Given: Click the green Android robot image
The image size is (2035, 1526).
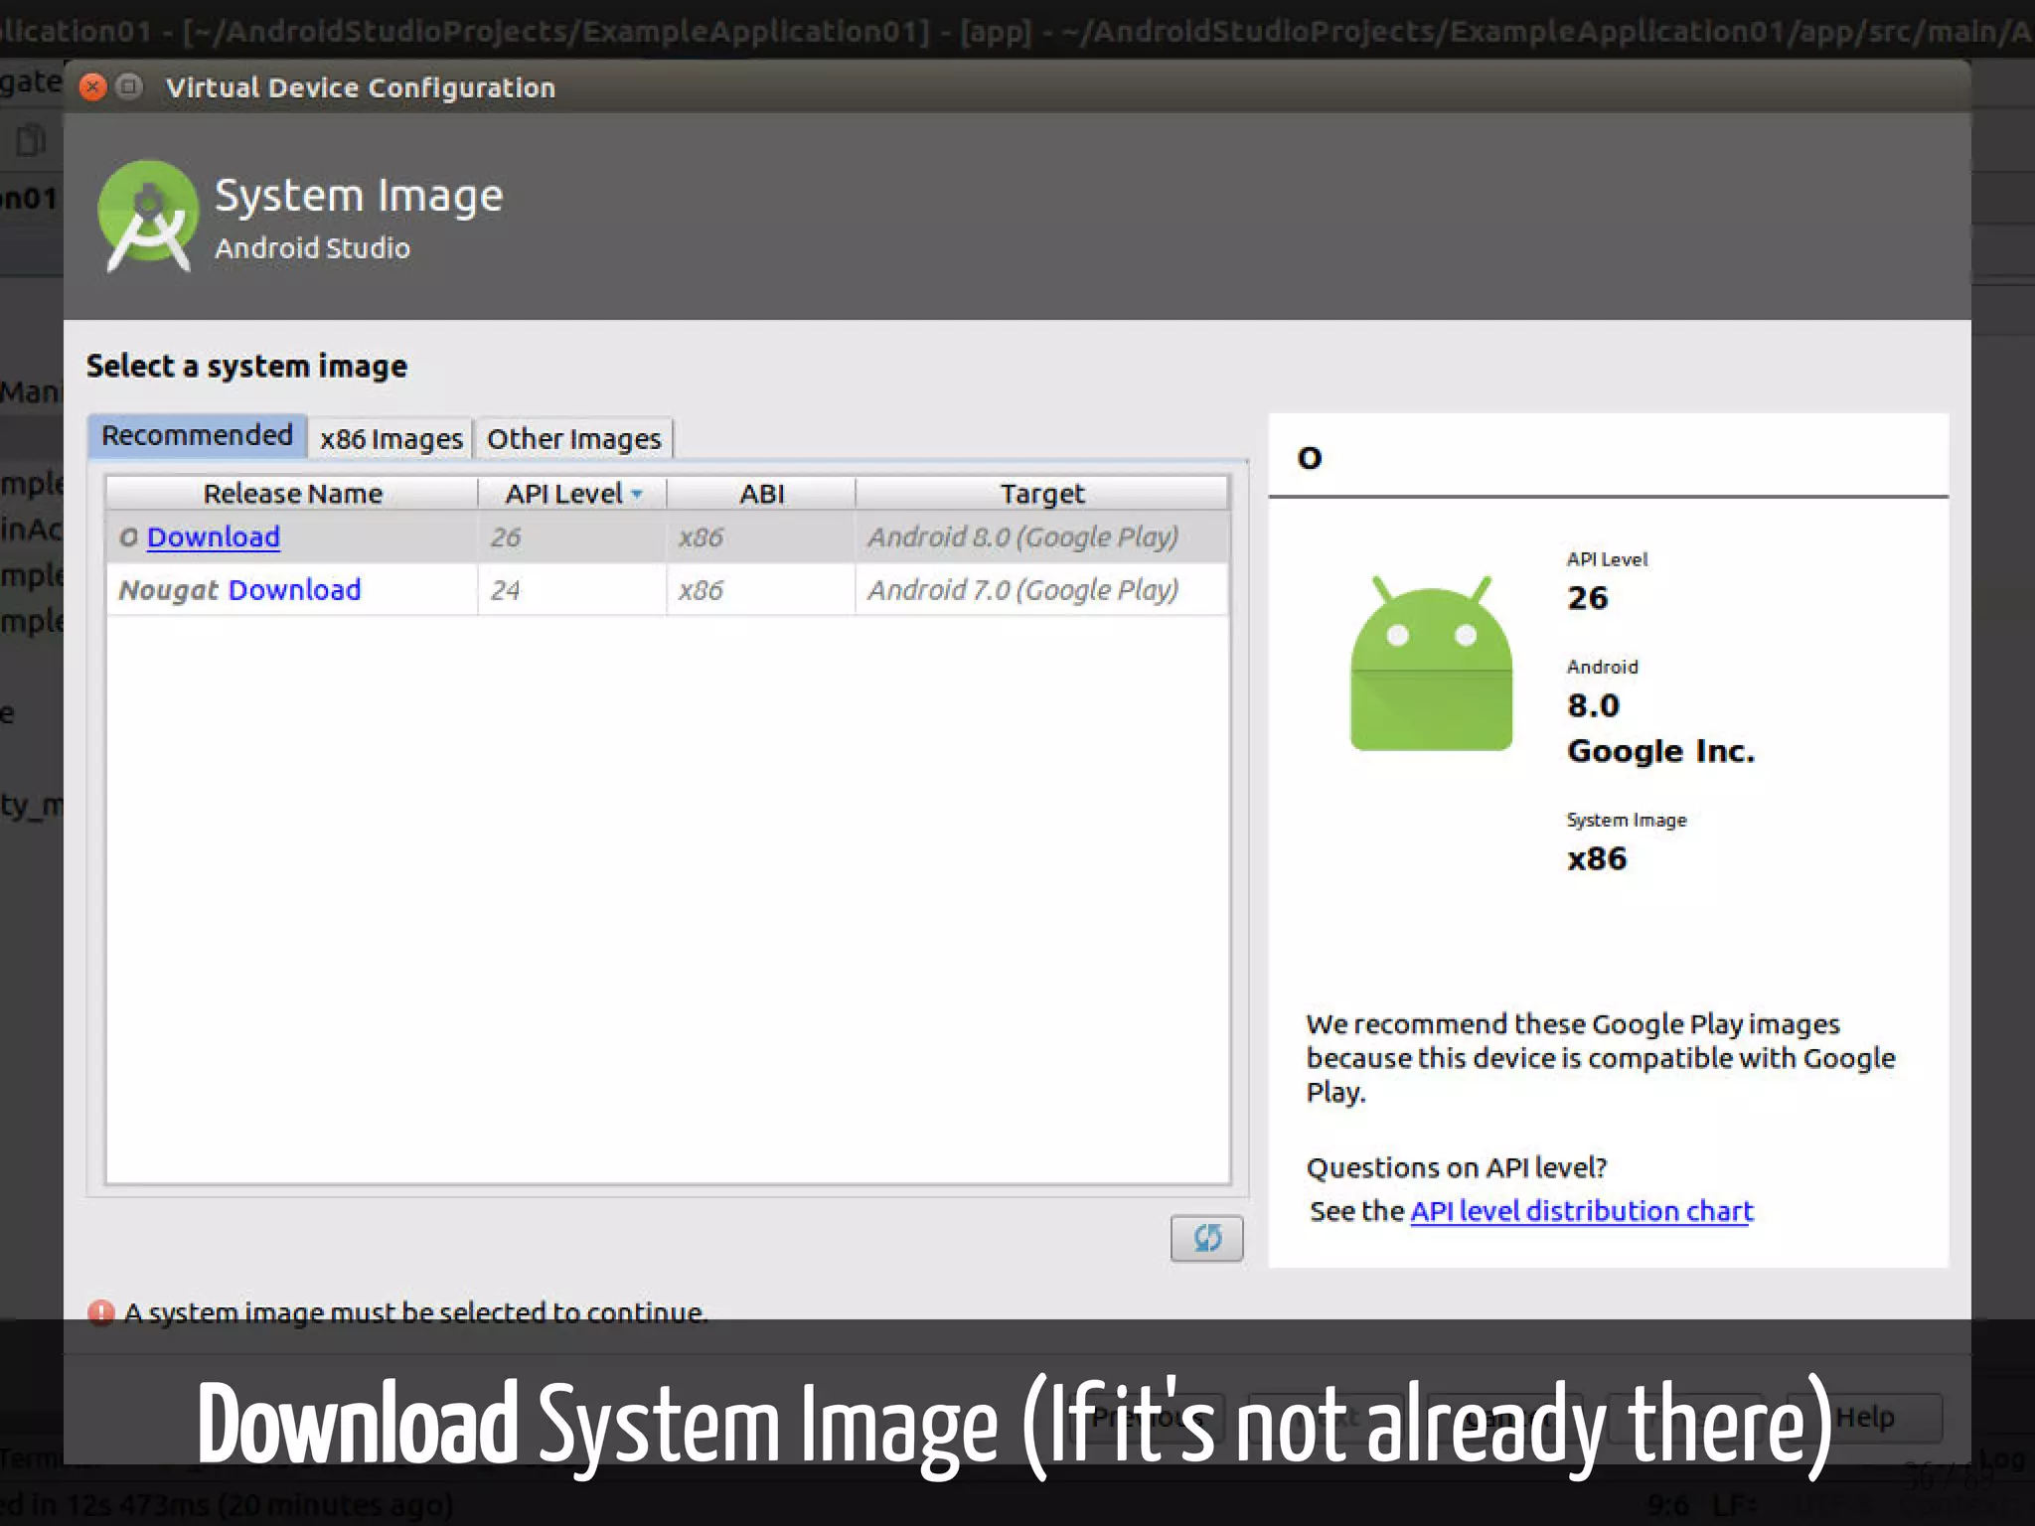Looking at the screenshot, I should [1431, 663].
